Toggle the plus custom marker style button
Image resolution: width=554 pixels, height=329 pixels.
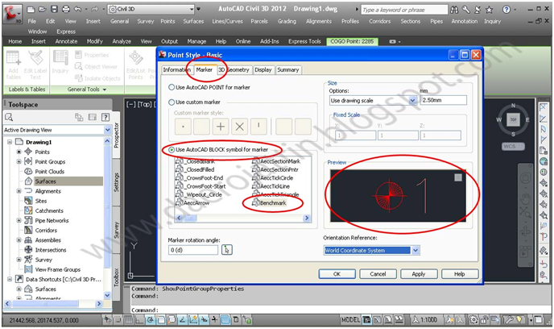(221, 127)
